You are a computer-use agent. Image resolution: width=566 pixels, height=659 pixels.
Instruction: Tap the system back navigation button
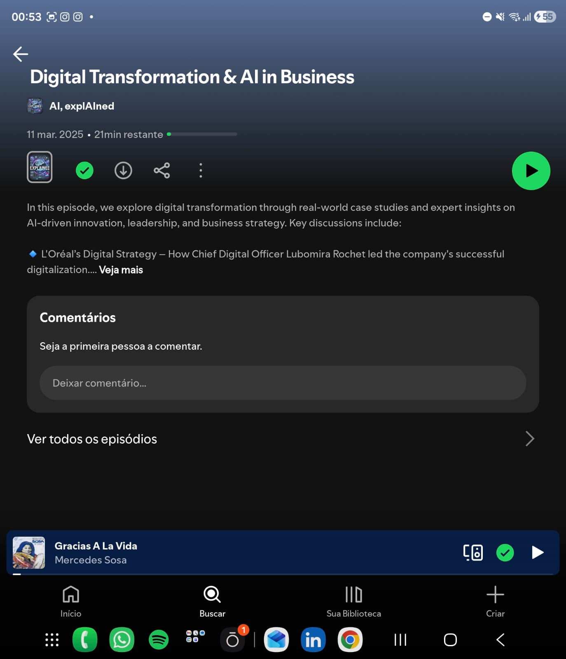click(x=501, y=640)
